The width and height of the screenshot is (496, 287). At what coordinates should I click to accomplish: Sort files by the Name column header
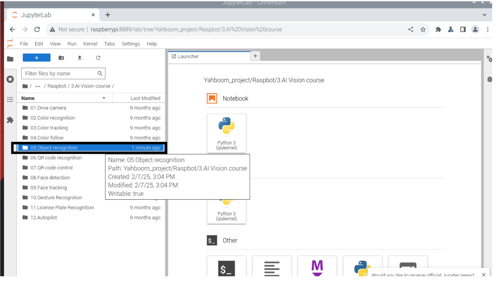tap(28, 98)
